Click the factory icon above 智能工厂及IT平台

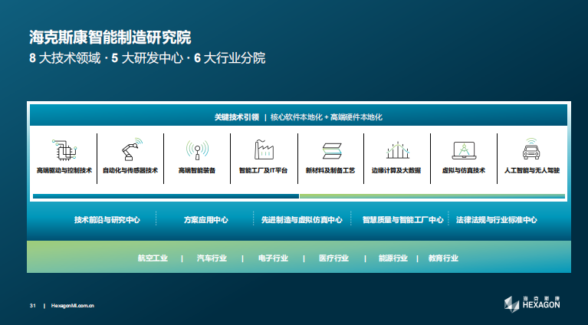(264, 149)
